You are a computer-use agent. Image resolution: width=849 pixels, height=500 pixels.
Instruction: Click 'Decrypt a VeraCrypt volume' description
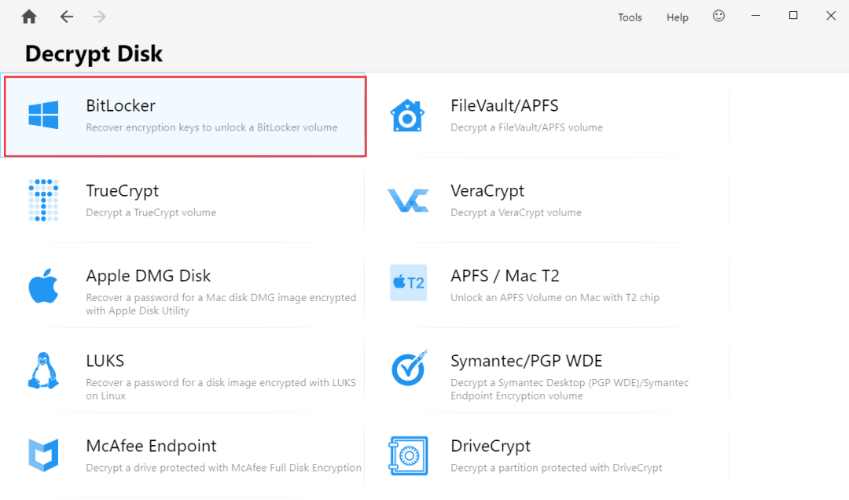[516, 213]
